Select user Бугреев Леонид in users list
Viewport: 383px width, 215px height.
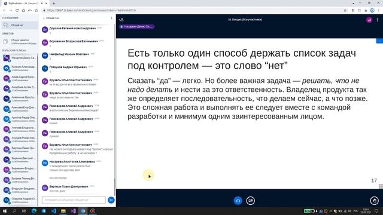coord(20,180)
